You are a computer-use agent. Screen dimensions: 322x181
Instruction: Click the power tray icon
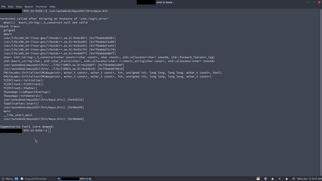coord(294,179)
